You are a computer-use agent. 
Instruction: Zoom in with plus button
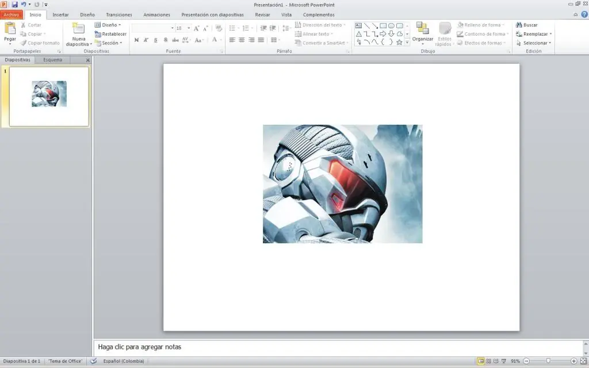(573, 361)
